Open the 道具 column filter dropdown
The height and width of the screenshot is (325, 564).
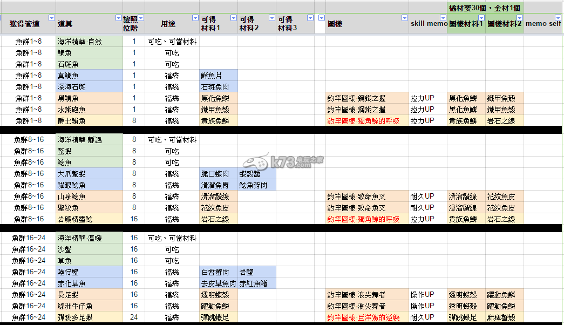tap(118, 18)
